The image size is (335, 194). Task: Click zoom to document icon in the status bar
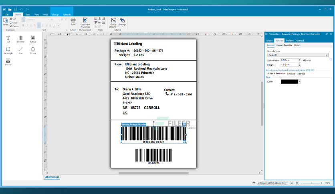pyautogui.click(x=292, y=183)
